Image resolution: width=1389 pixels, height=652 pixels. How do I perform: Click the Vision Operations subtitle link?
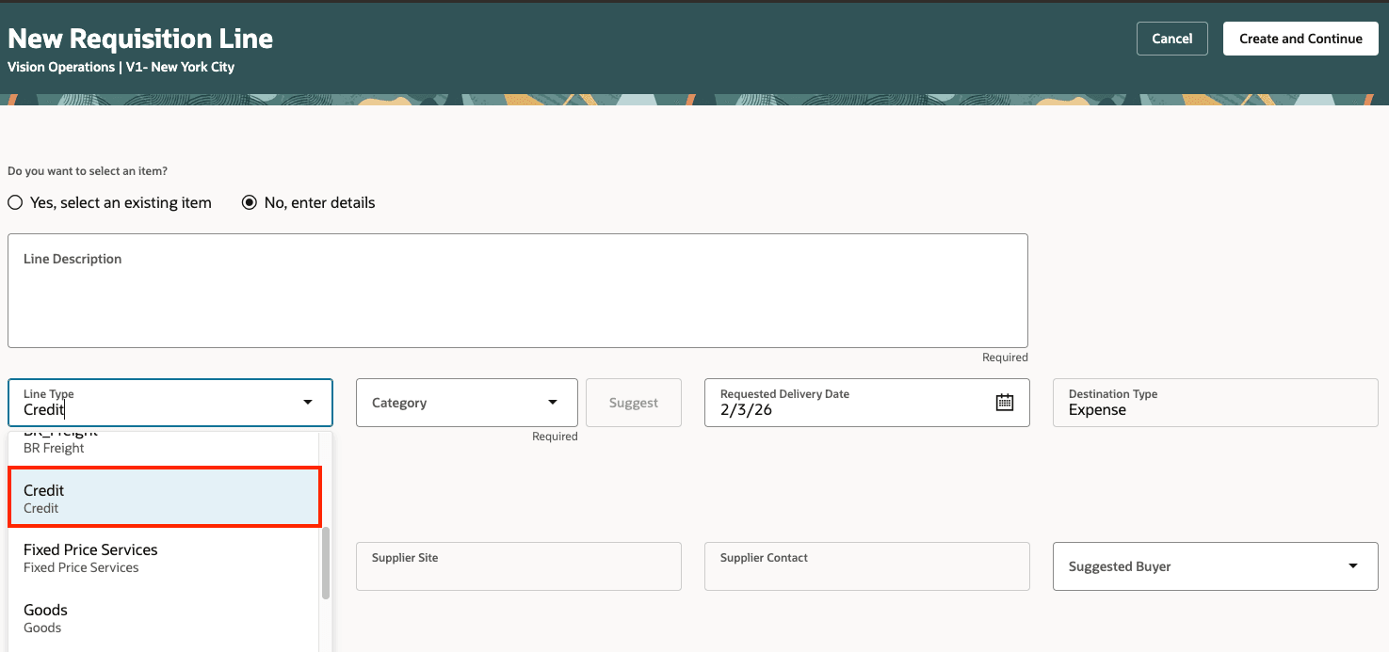tap(61, 67)
